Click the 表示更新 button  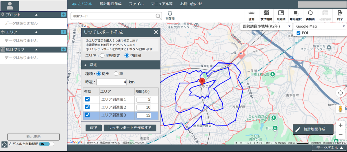(34, 136)
